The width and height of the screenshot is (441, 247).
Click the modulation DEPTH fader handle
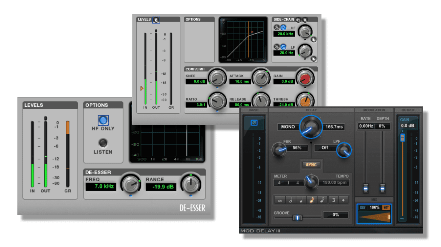[383, 189]
